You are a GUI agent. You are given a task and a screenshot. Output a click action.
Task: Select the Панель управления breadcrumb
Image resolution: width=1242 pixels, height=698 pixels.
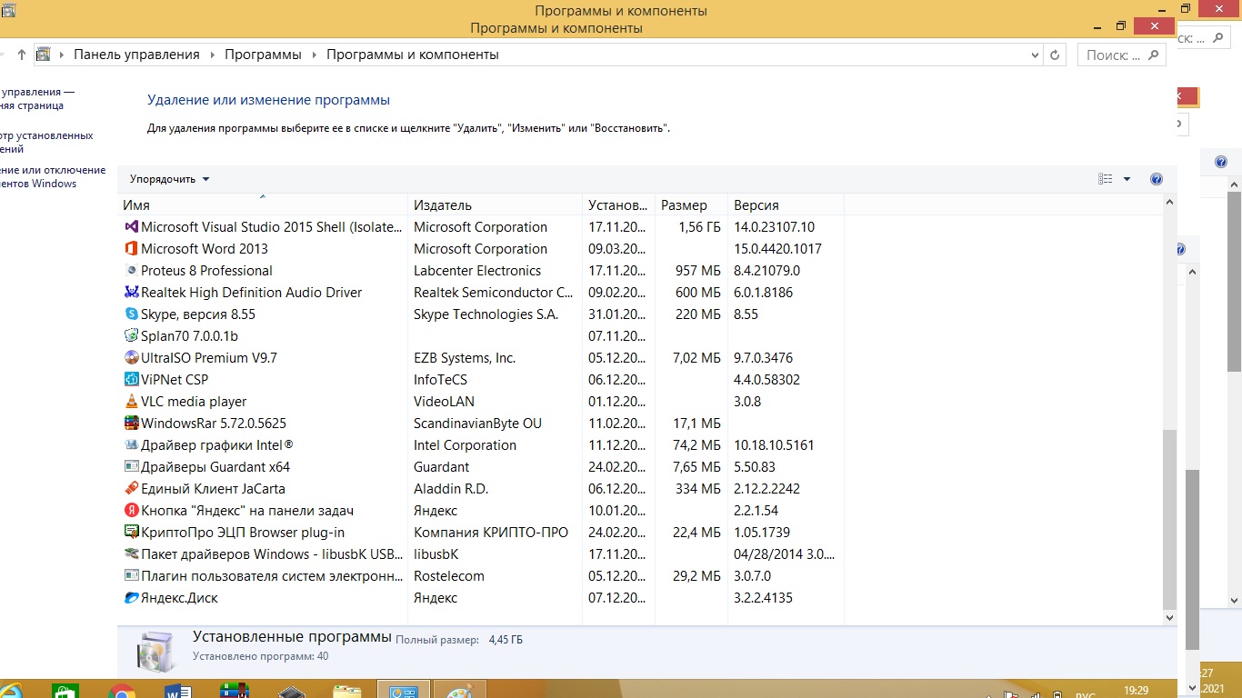(136, 55)
